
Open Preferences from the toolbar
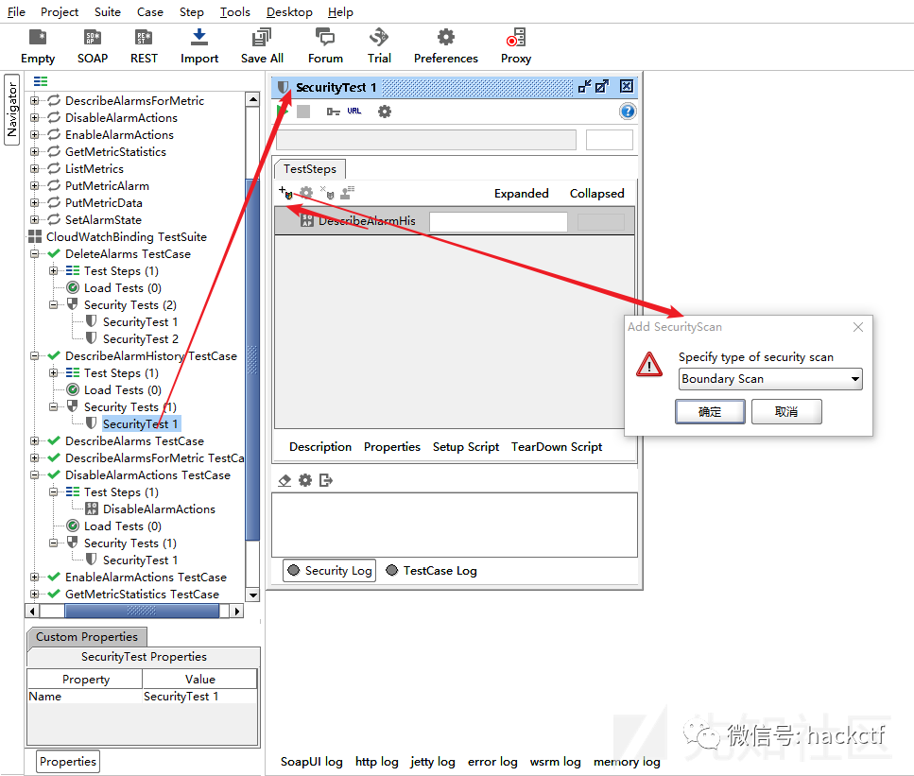446,46
